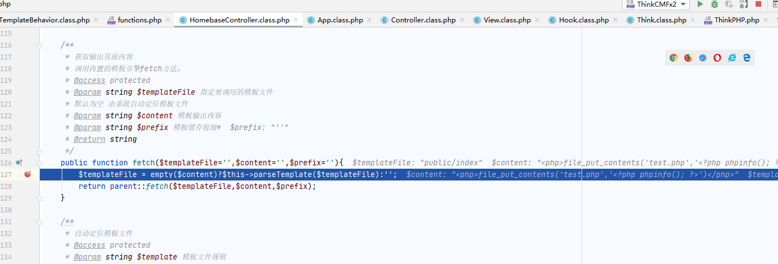This screenshot has width=778, height=264.
Task: Click parseTemplate call on line 127
Action: [x=277, y=174]
